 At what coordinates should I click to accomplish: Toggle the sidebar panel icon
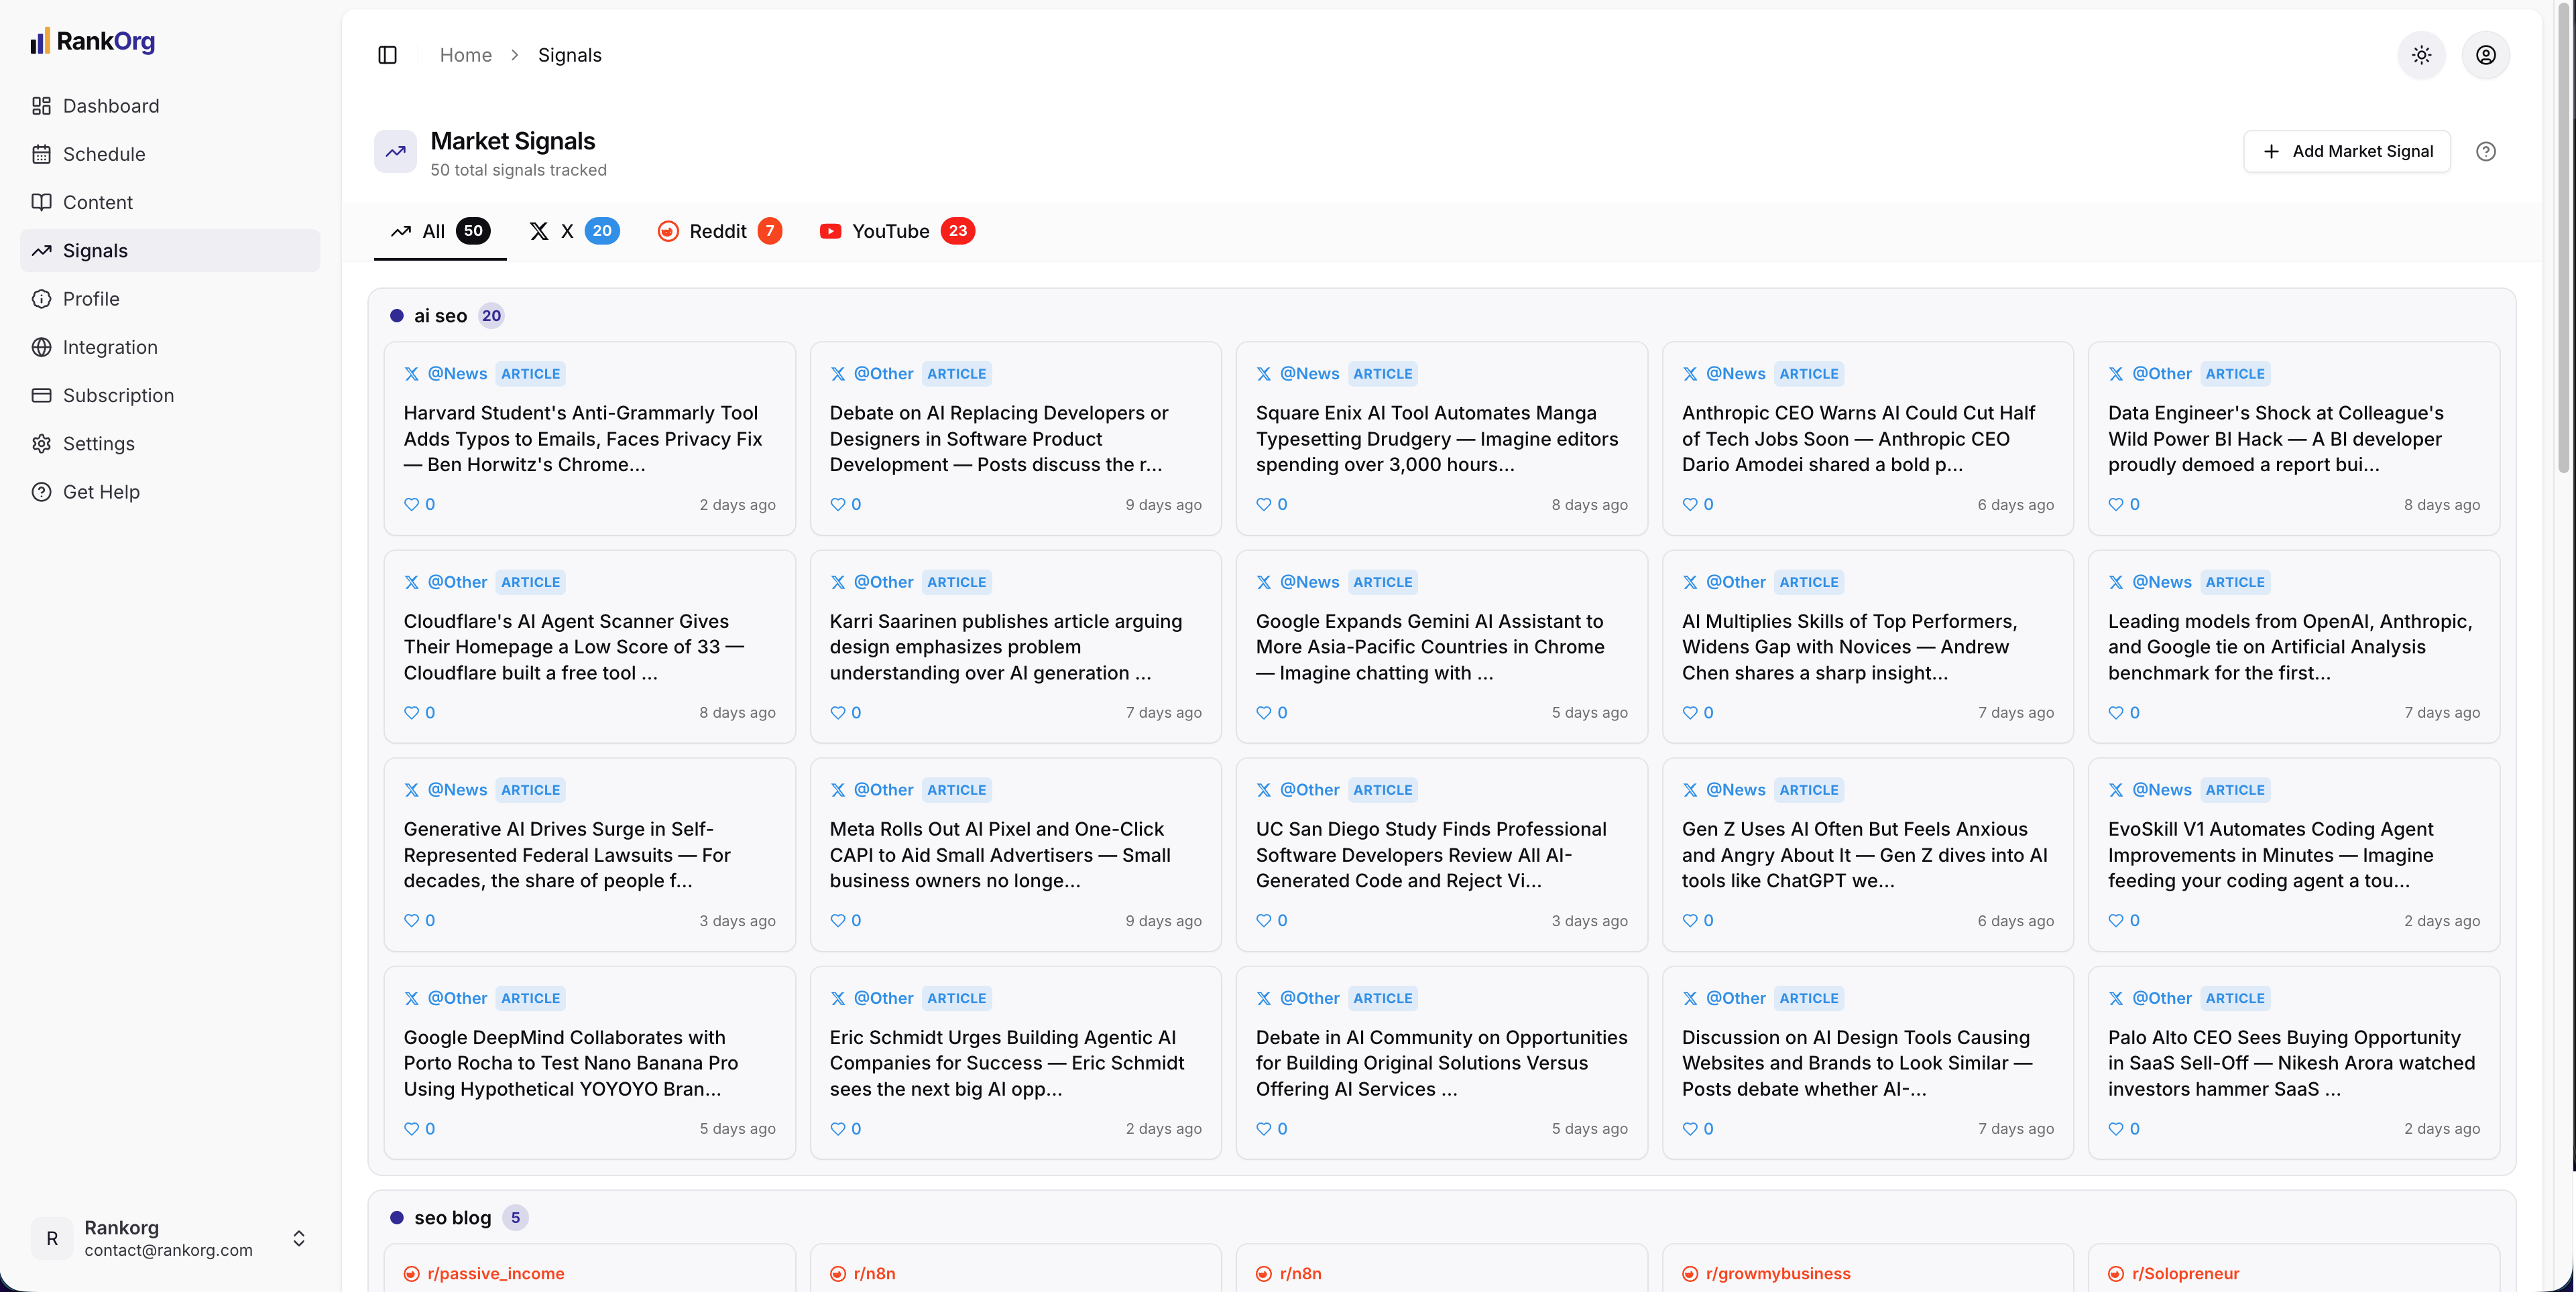[x=387, y=55]
